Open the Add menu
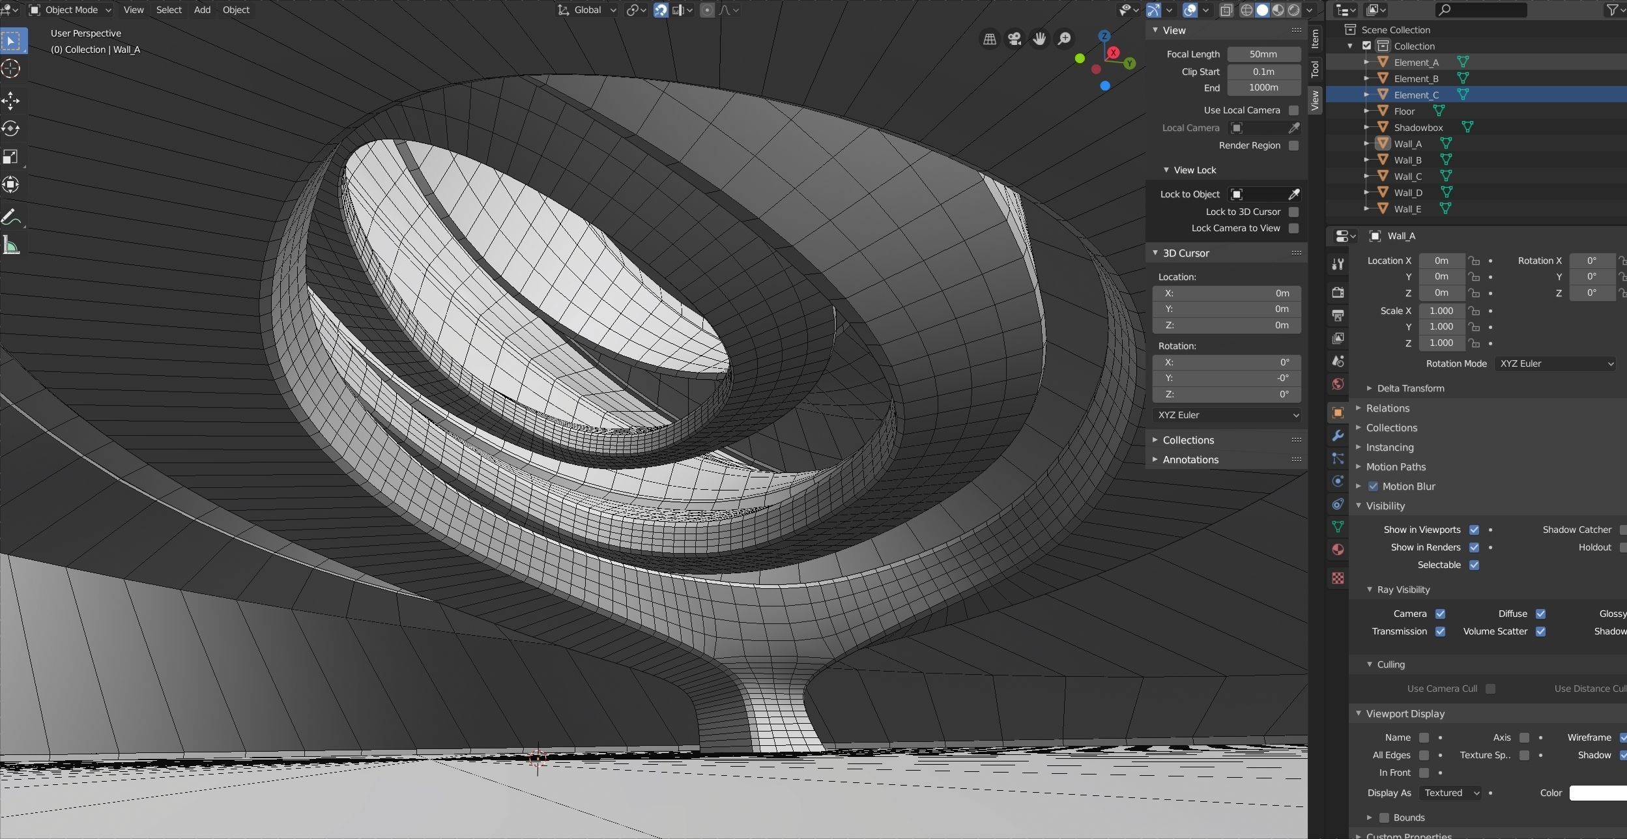 point(202,10)
